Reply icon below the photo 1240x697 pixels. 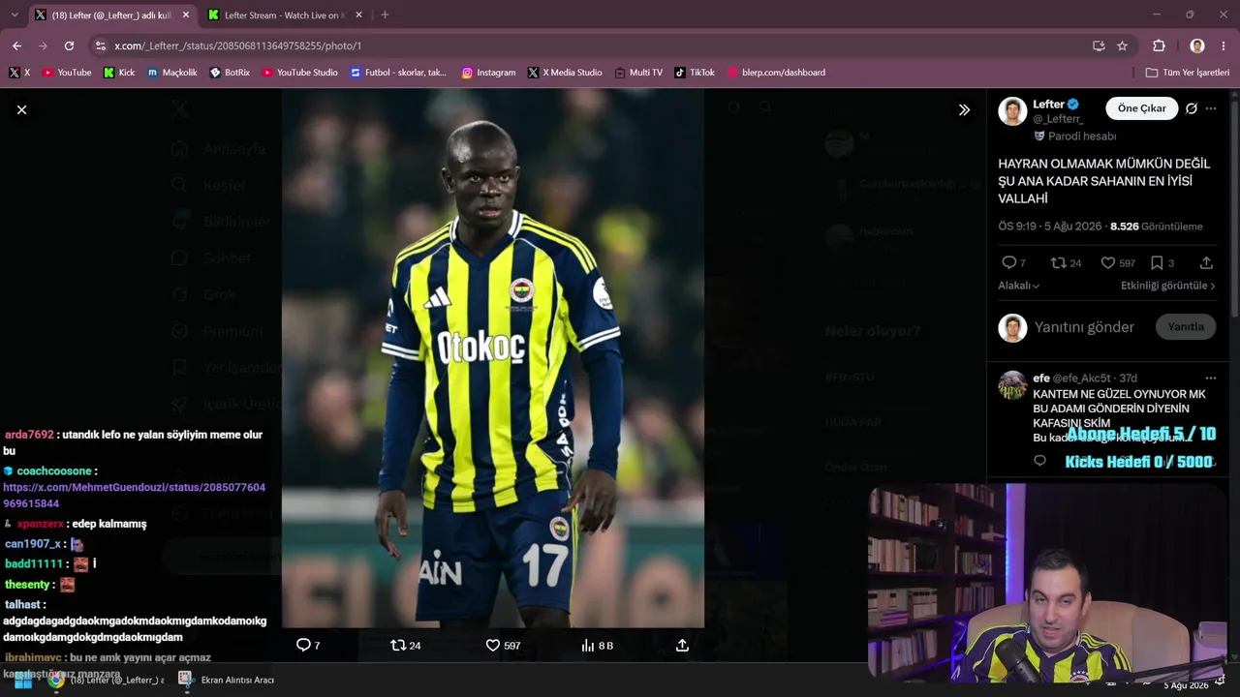coord(303,645)
